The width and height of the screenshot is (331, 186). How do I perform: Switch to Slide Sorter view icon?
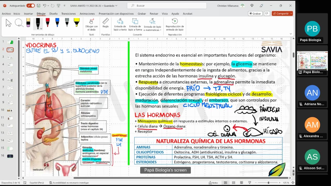click(x=234, y=183)
